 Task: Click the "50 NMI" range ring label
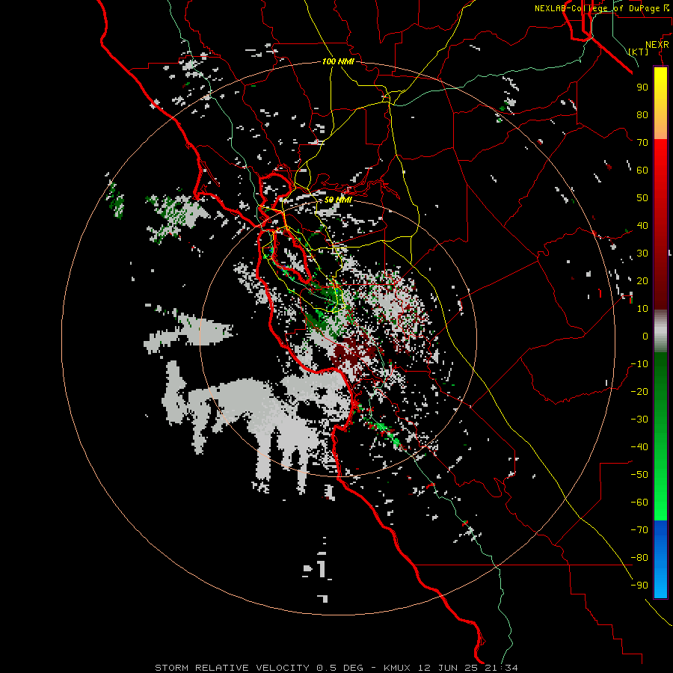coord(338,200)
